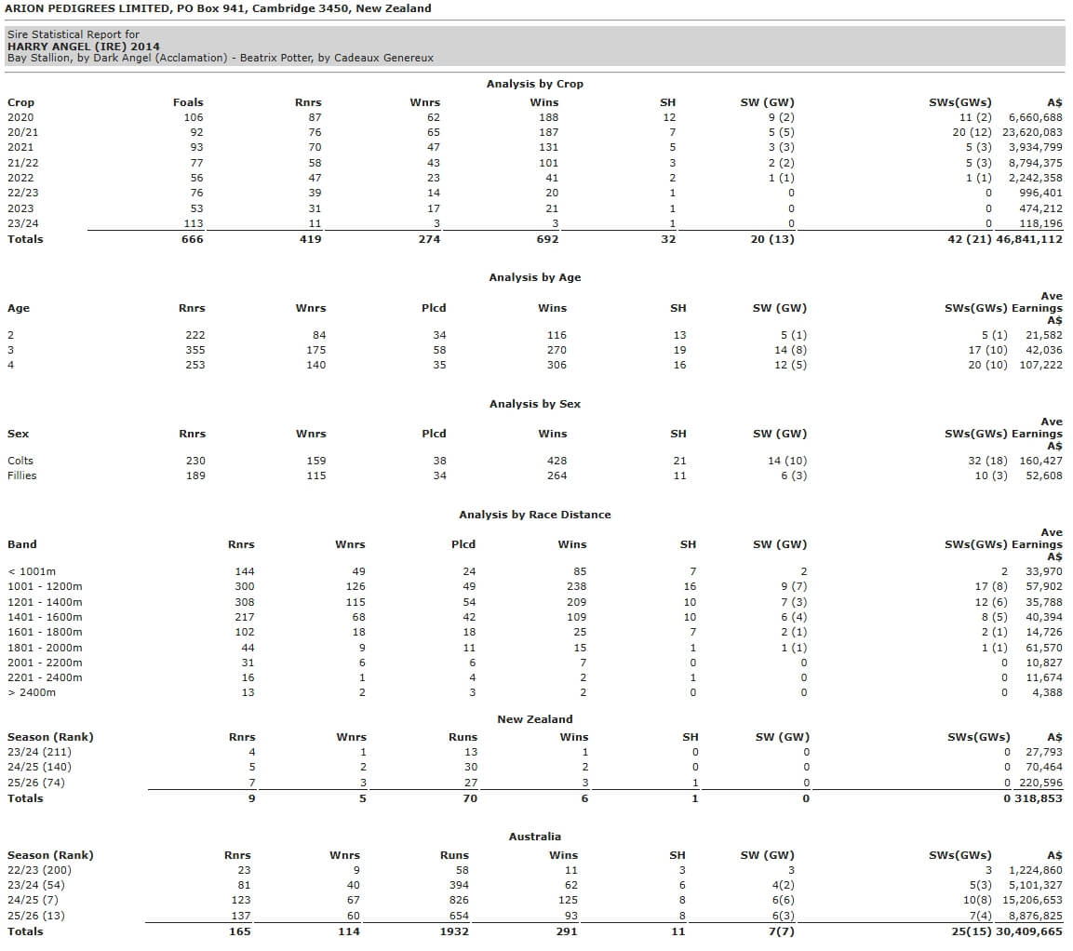
Task: Click the 20/21 crop row label
Action: [x=20, y=132]
